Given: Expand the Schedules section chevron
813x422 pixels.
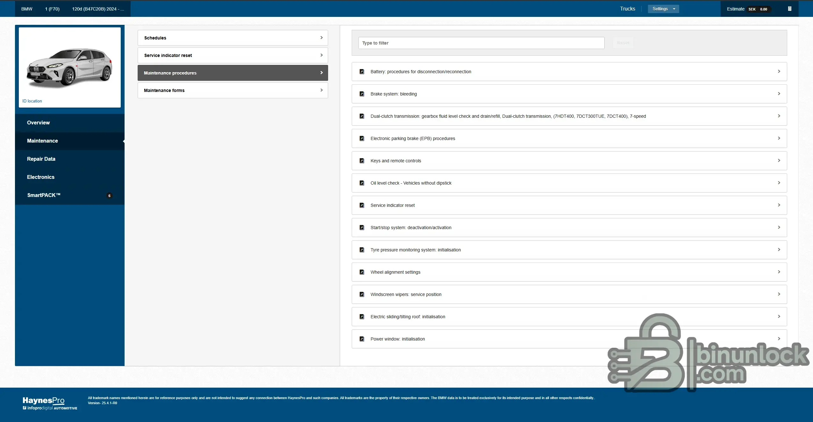Looking at the screenshot, I should [321, 38].
